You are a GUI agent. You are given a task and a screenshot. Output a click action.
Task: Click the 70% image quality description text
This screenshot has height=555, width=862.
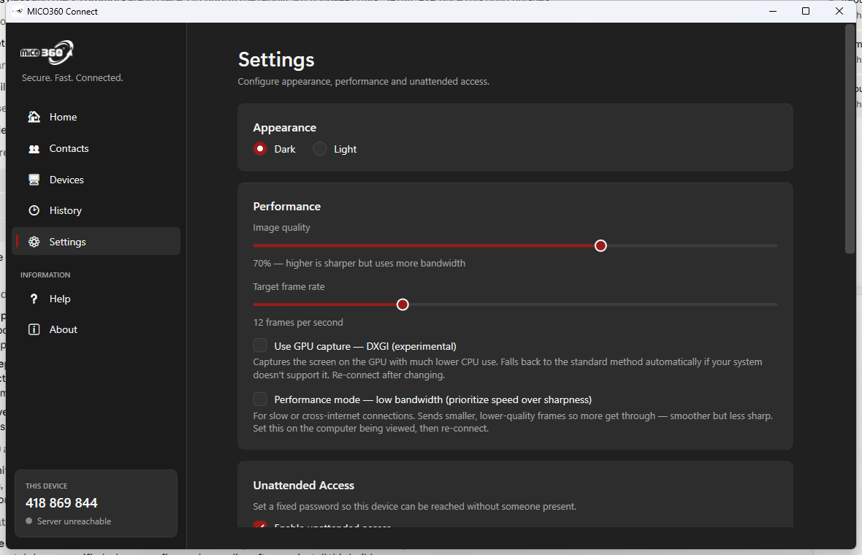(359, 263)
